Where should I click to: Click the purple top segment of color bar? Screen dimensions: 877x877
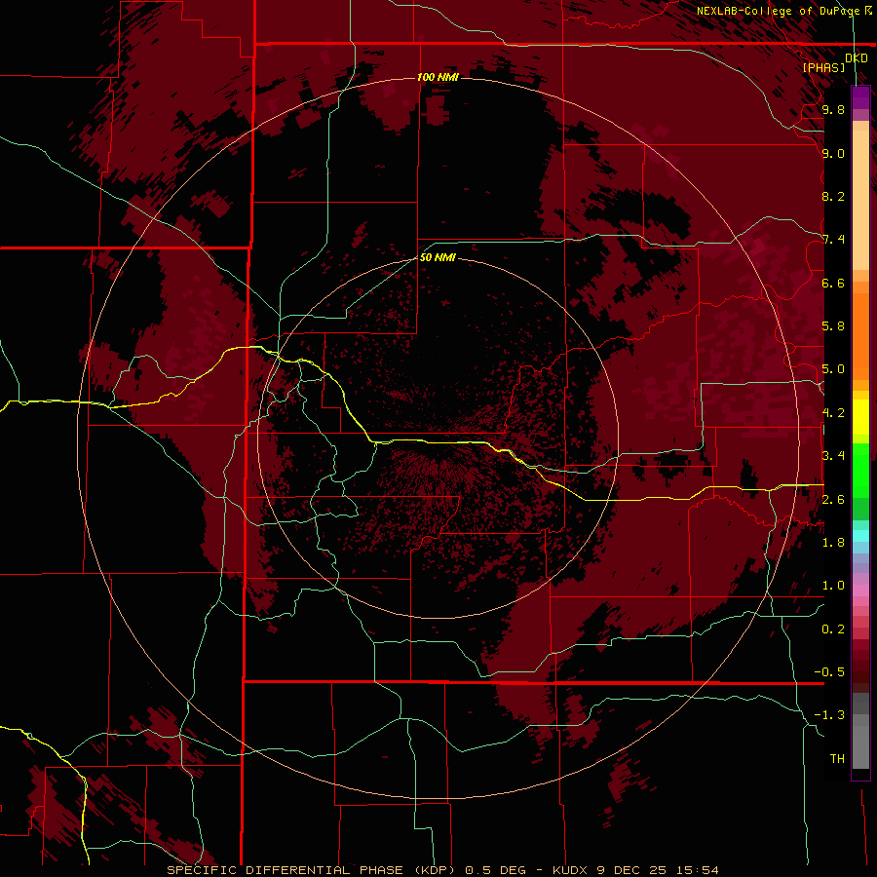(x=860, y=97)
